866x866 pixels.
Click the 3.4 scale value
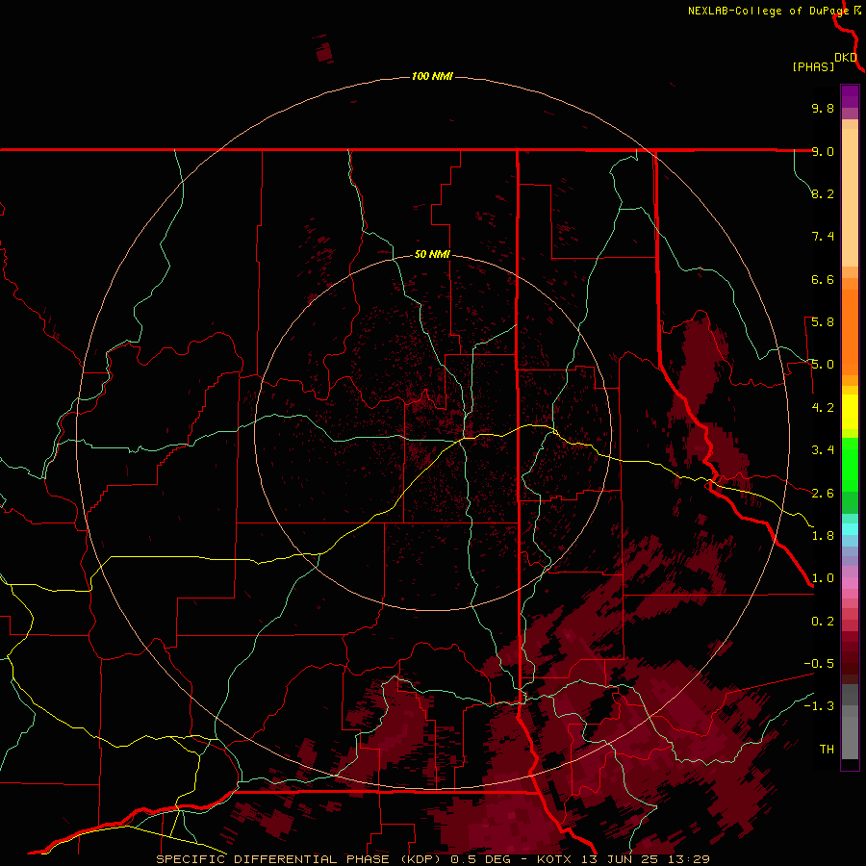(x=823, y=450)
